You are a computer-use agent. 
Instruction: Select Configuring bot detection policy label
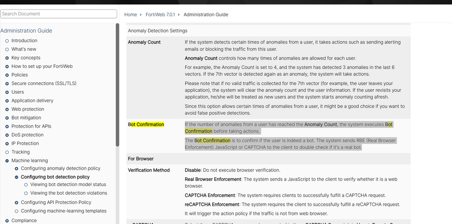55,177
